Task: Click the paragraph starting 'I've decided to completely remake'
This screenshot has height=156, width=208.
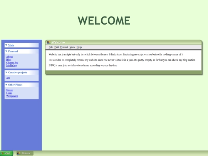Action: (x=122, y=60)
